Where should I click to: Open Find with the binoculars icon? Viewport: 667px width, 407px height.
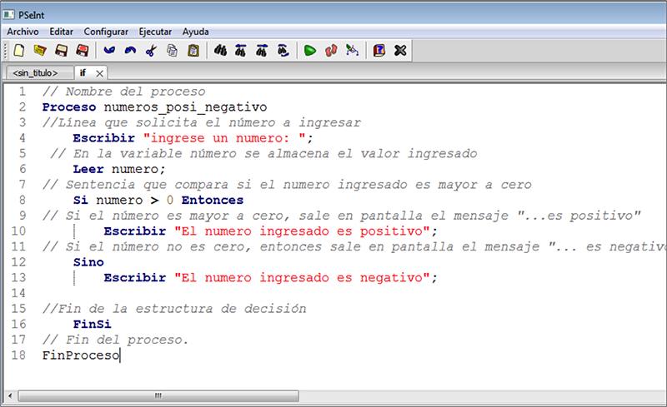click(221, 51)
